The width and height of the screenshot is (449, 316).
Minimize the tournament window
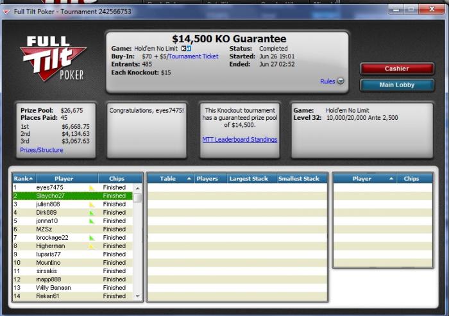(x=396, y=10)
